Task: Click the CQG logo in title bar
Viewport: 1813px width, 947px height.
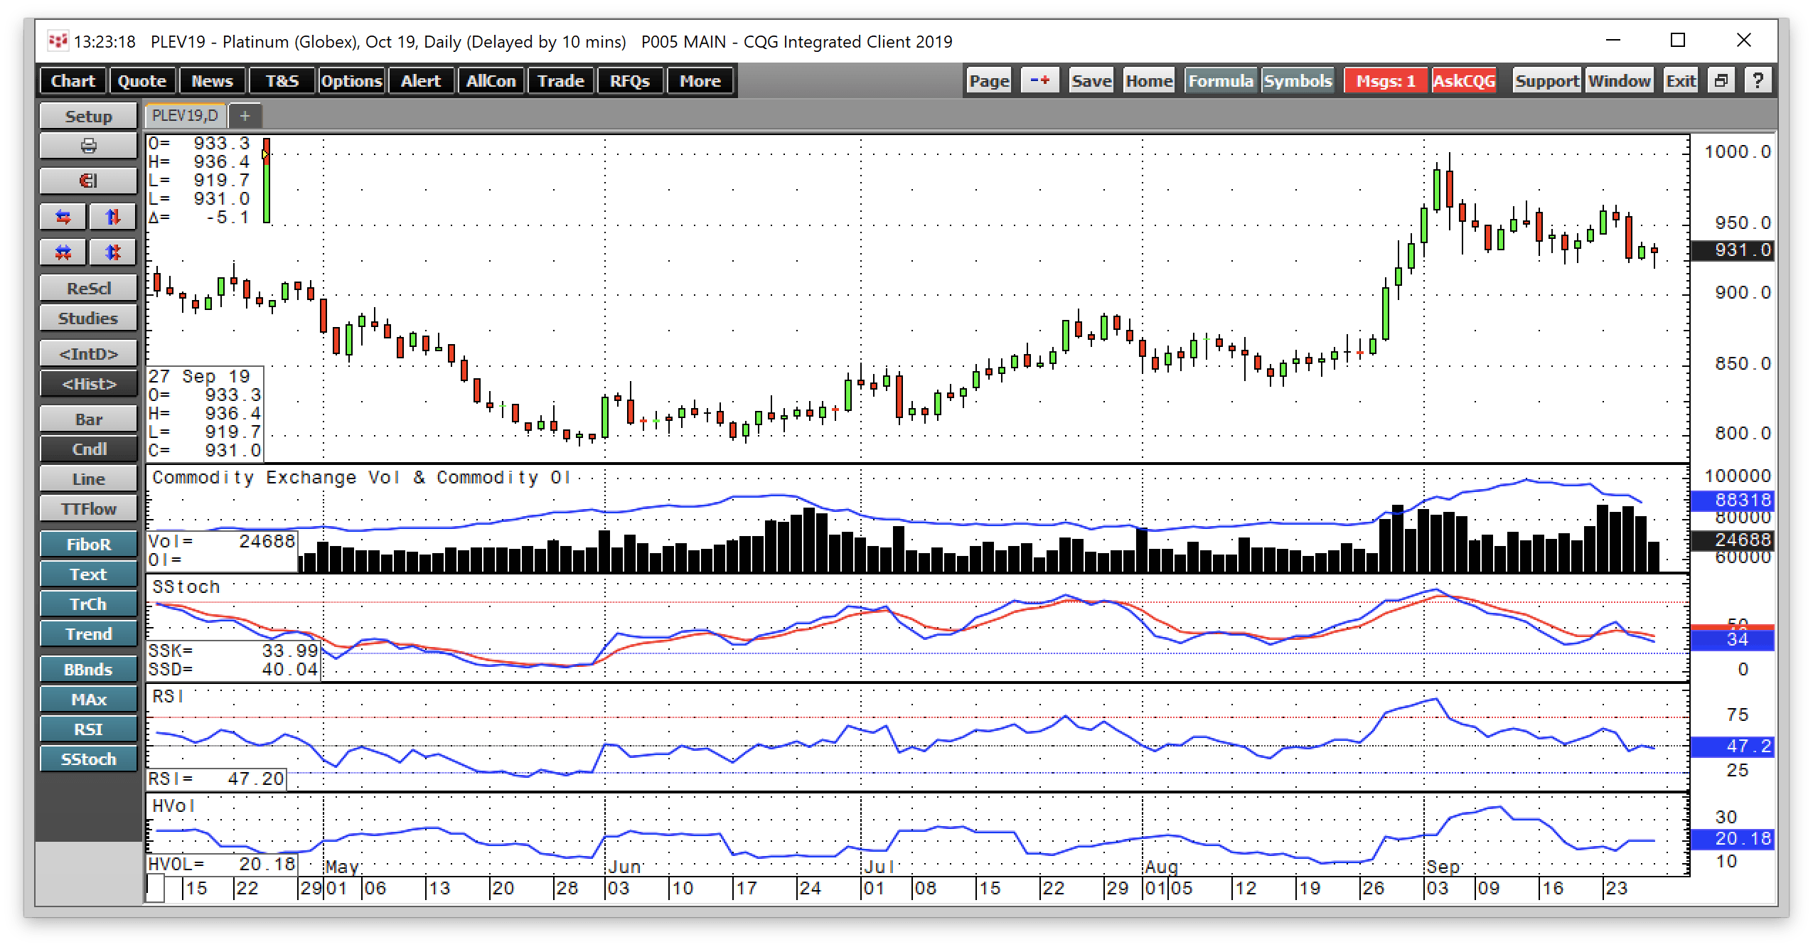Action: tap(58, 41)
